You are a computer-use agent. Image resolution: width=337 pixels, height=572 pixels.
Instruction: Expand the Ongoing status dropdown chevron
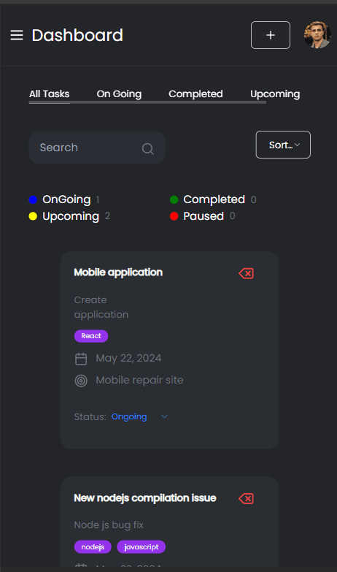pos(164,416)
